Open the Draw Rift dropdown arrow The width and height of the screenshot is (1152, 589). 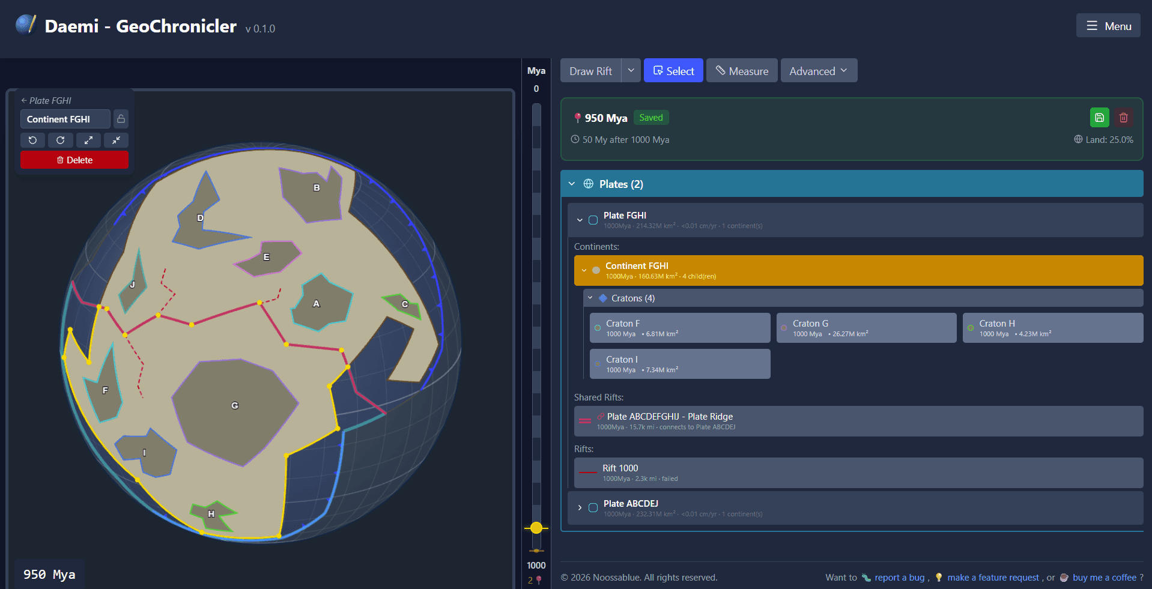coord(631,70)
